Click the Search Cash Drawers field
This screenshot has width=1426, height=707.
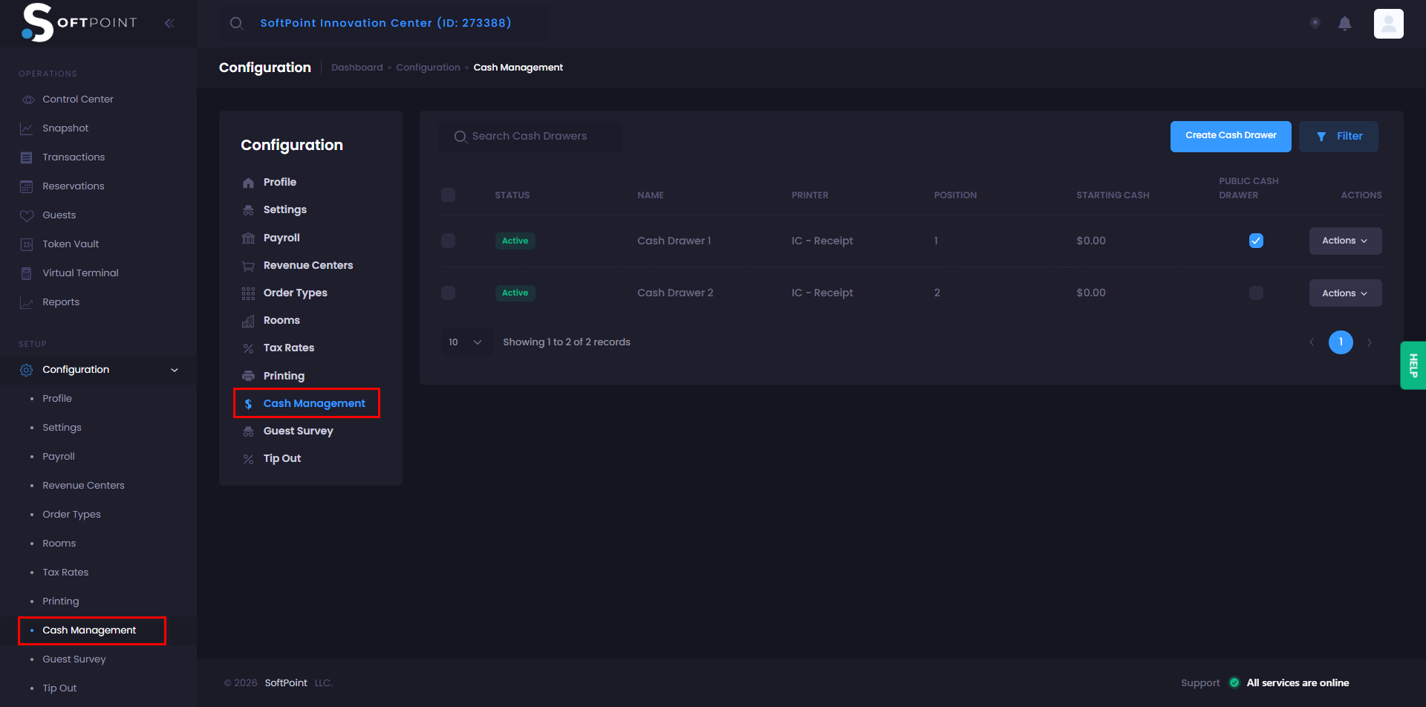[x=530, y=137]
